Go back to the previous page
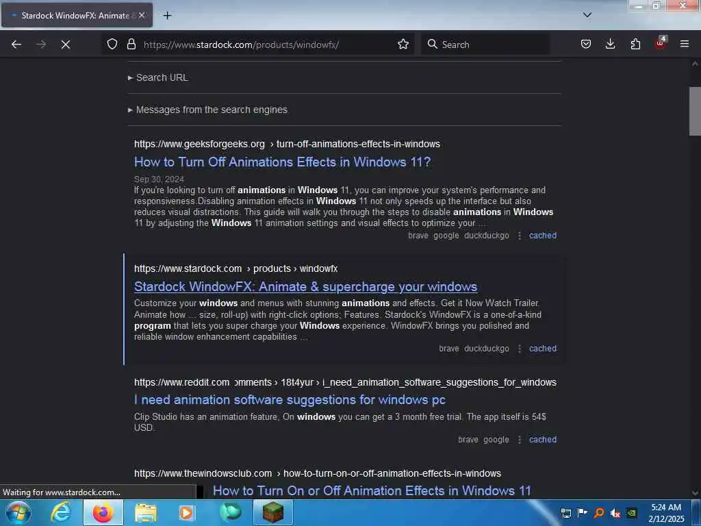This screenshot has height=526, width=701. coord(16,45)
